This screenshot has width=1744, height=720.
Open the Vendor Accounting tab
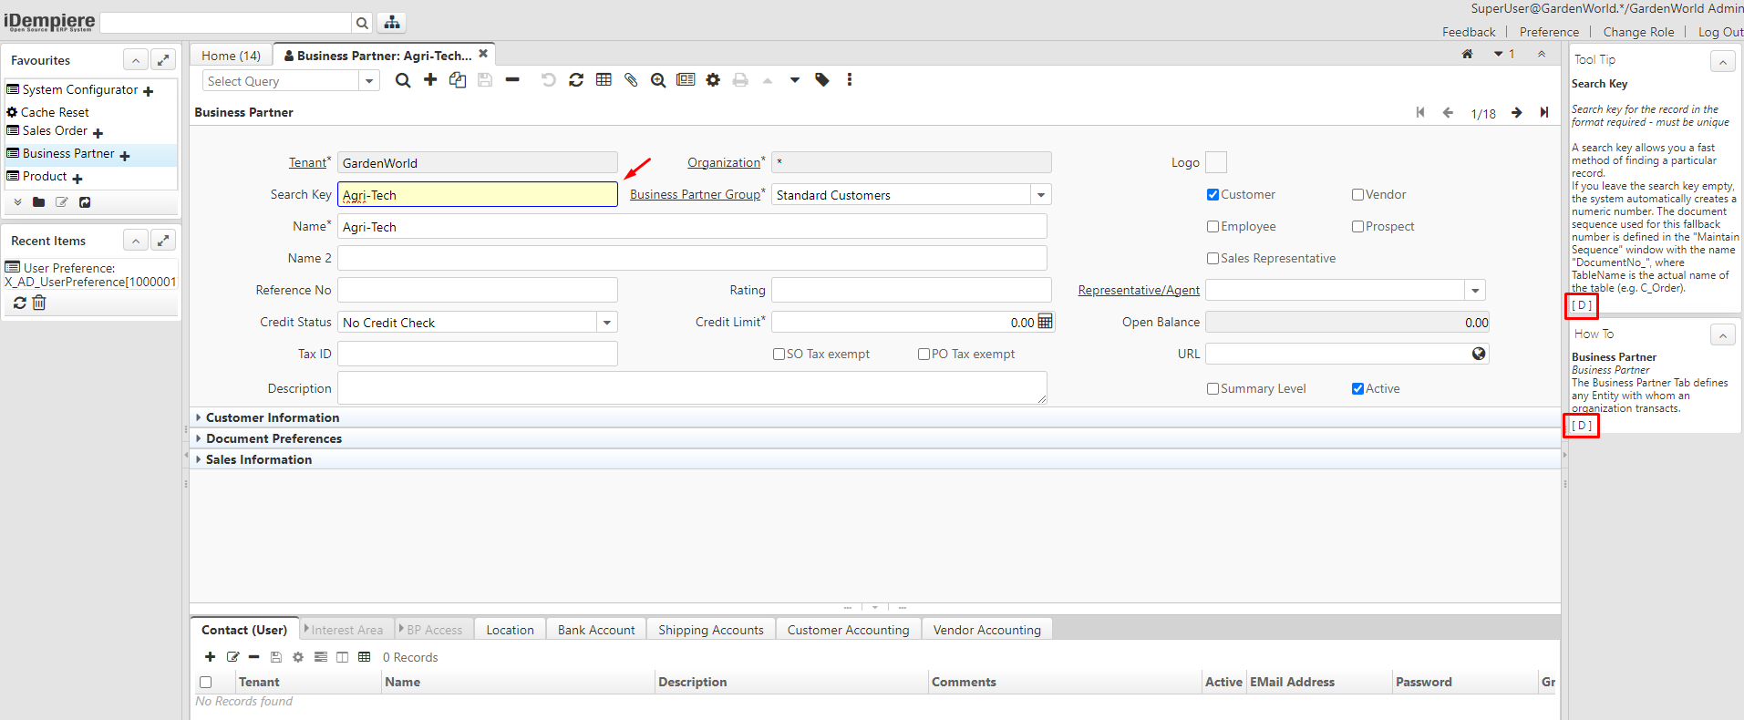[986, 630]
